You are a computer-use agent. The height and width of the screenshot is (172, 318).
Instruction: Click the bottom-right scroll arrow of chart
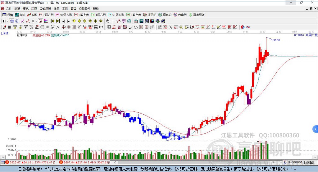(x=315, y=157)
